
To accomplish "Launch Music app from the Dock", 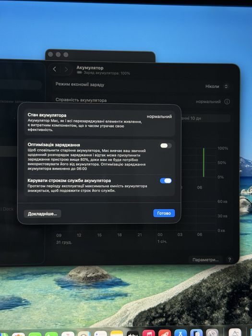I will tap(149, 333).
